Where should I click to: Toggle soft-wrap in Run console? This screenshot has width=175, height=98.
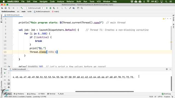click(9, 80)
